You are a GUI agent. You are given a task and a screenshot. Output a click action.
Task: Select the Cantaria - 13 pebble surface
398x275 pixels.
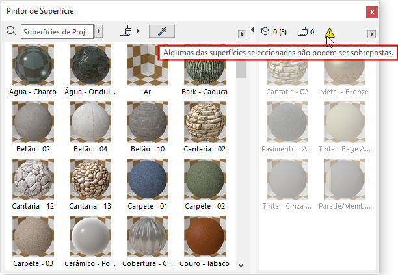(90, 180)
